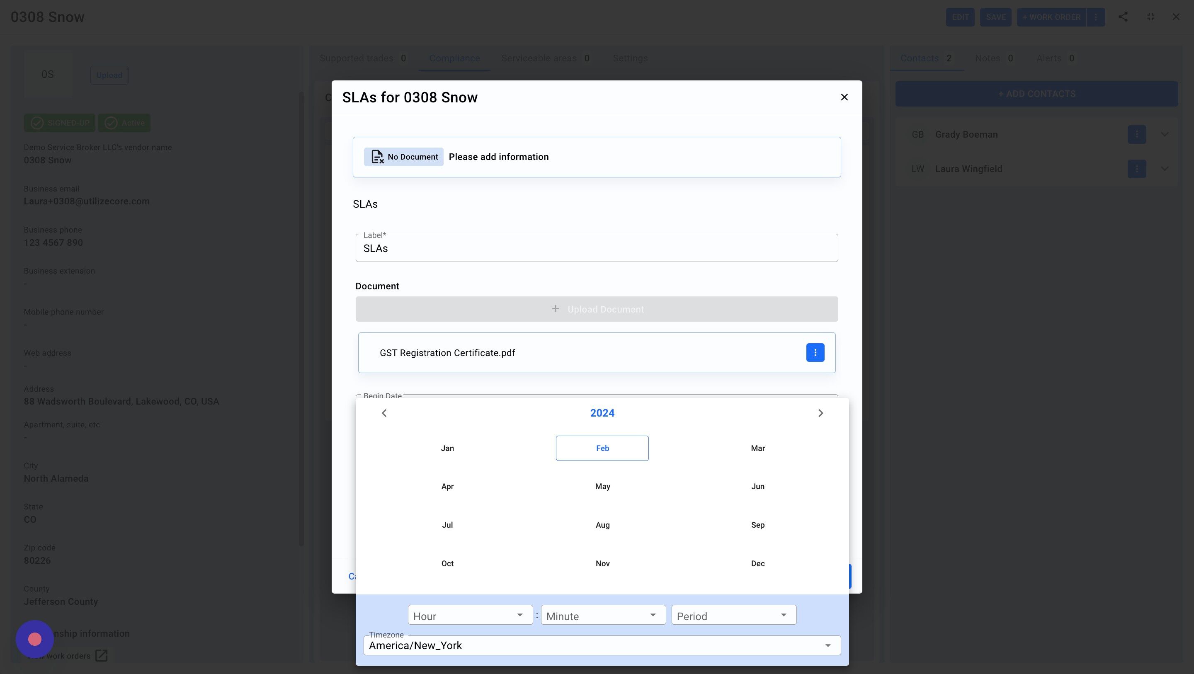Go to next year in date picker
Viewport: 1194px width, 674px height.
[820, 413]
